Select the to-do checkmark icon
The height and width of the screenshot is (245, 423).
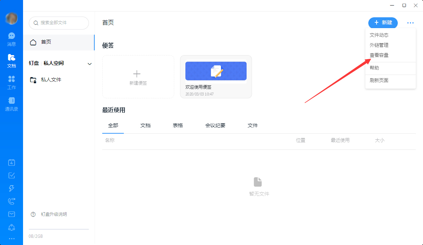click(x=11, y=175)
